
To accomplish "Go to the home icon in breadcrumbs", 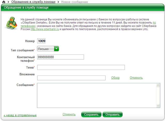I will tap(4, 2).
